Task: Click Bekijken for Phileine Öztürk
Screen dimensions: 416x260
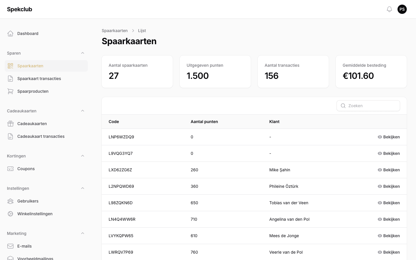Action: (389, 186)
